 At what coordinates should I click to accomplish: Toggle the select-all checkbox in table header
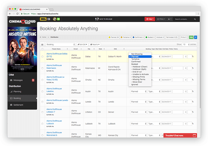pos(42,49)
